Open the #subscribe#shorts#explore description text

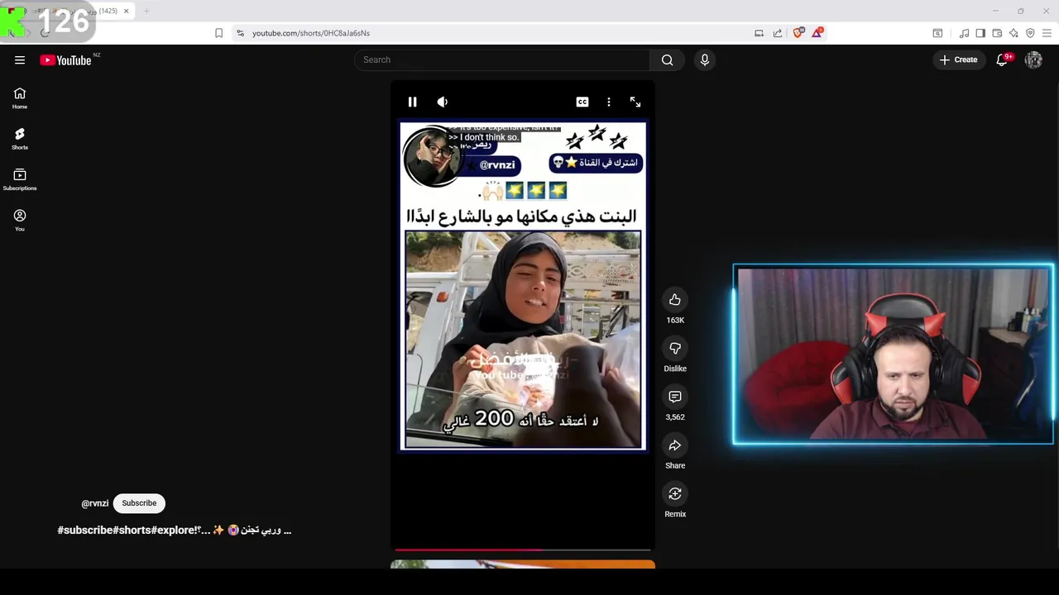click(175, 530)
